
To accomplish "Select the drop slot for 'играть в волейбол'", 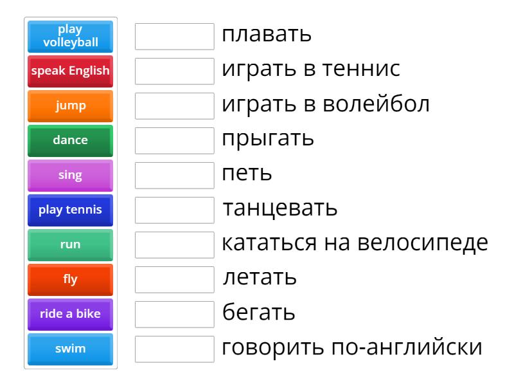I will (175, 106).
